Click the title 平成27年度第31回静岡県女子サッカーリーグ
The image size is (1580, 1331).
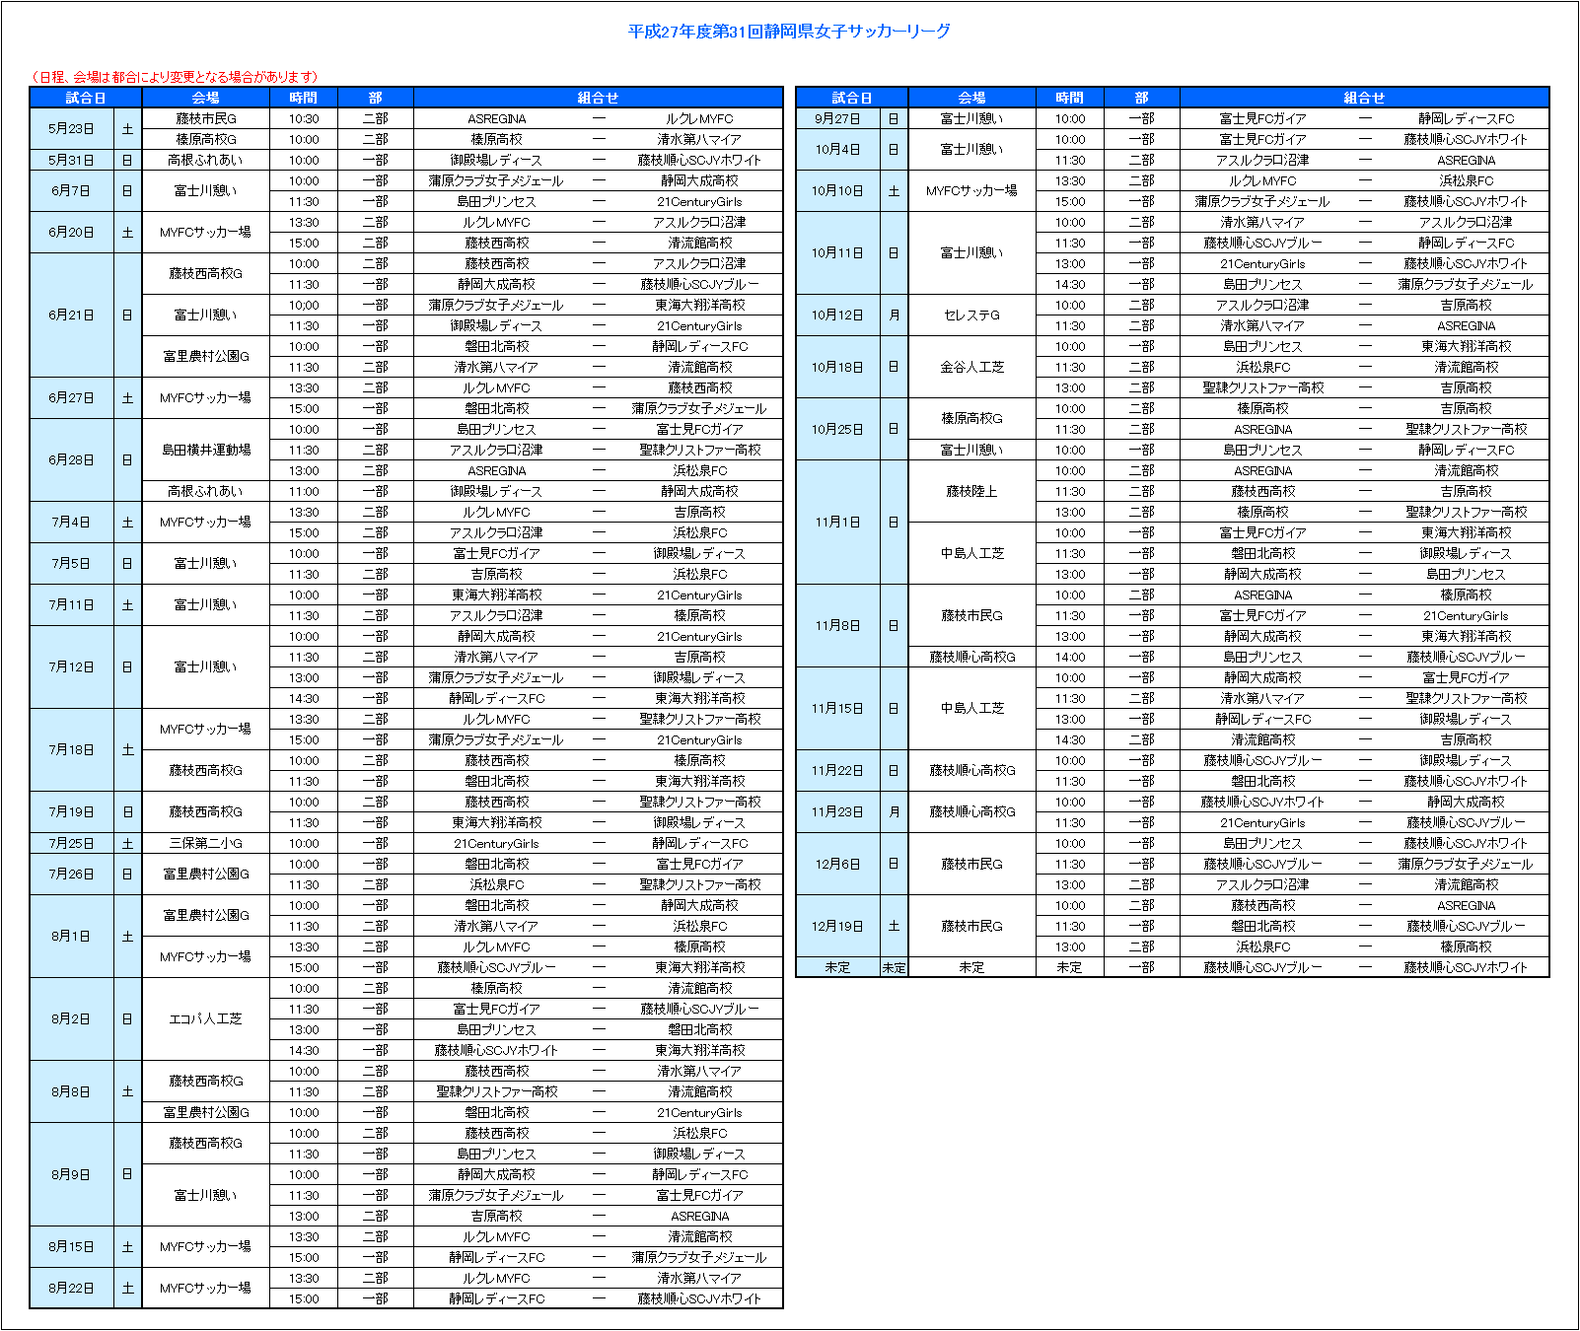789,32
